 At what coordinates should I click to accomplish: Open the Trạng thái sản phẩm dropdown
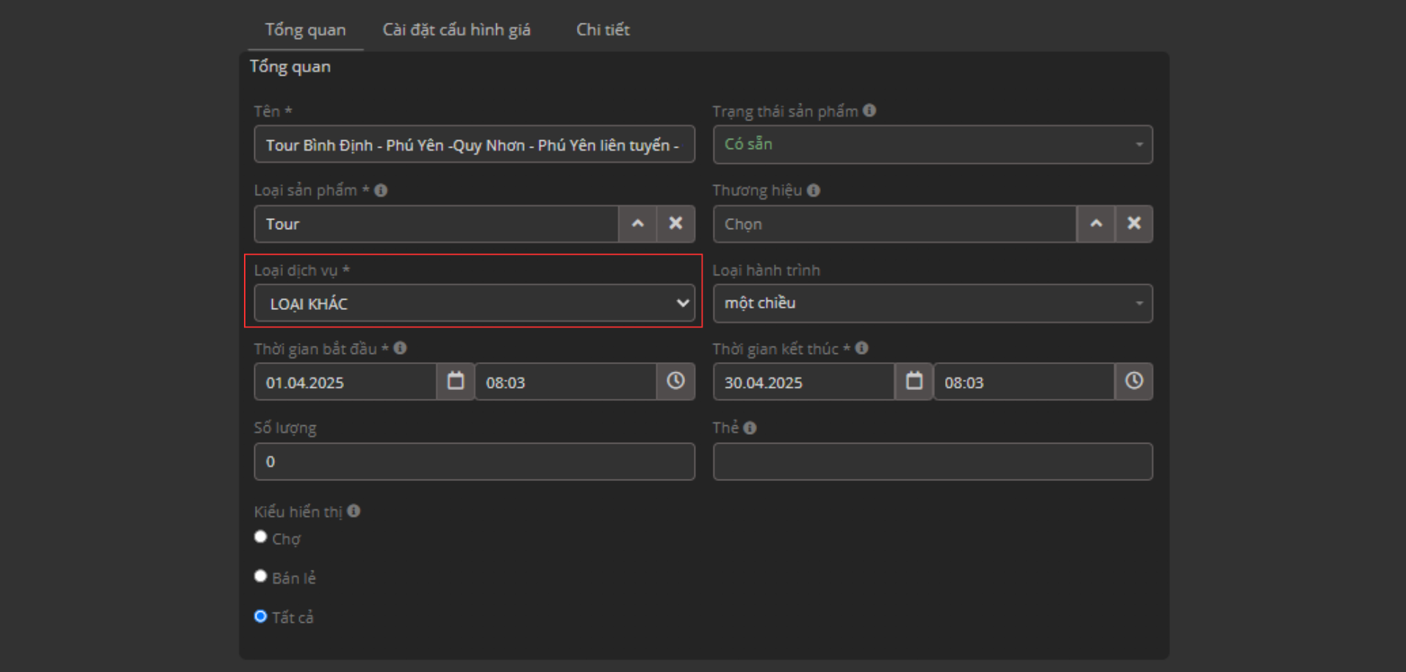click(x=932, y=145)
